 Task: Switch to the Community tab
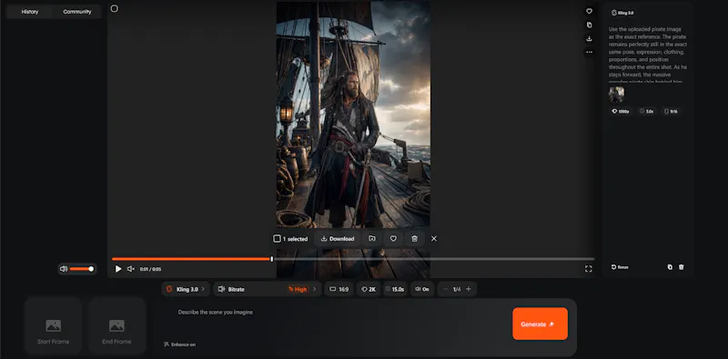pos(77,12)
